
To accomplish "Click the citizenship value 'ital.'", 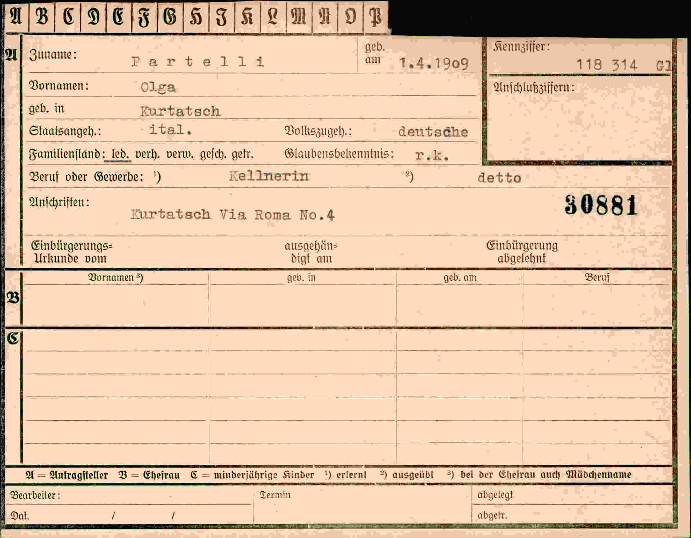I will (170, 130).
